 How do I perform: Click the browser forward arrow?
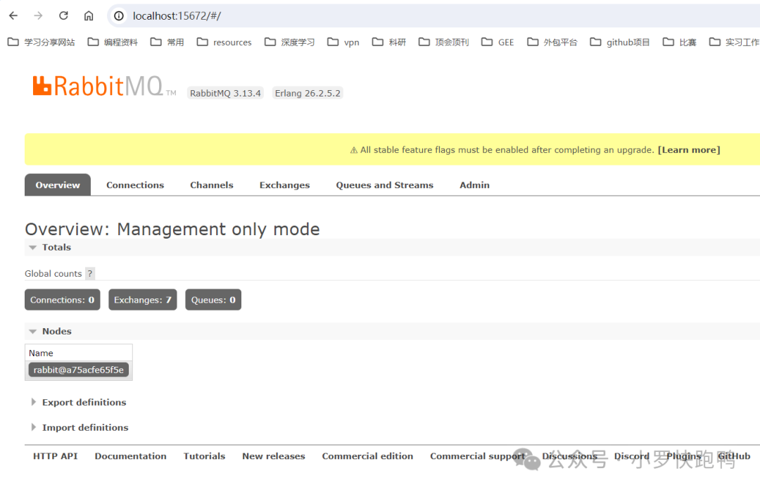coord(38,15)
